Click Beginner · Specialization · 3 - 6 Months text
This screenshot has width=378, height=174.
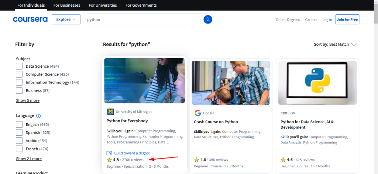137,166
